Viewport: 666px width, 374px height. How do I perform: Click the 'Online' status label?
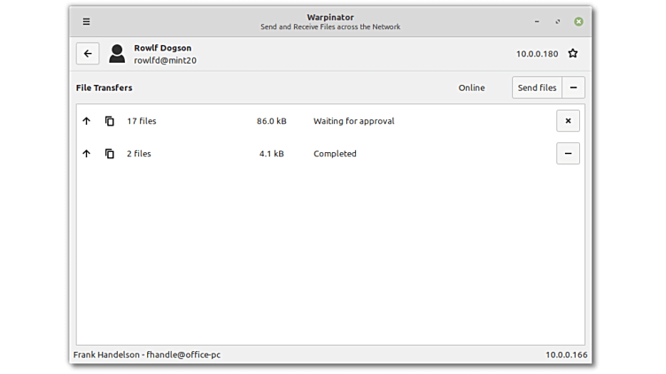click(471, 88)
